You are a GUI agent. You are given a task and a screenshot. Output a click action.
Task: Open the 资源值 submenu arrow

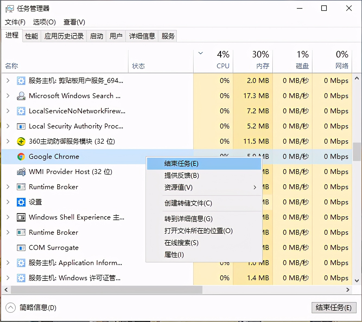tap(255, 187)
